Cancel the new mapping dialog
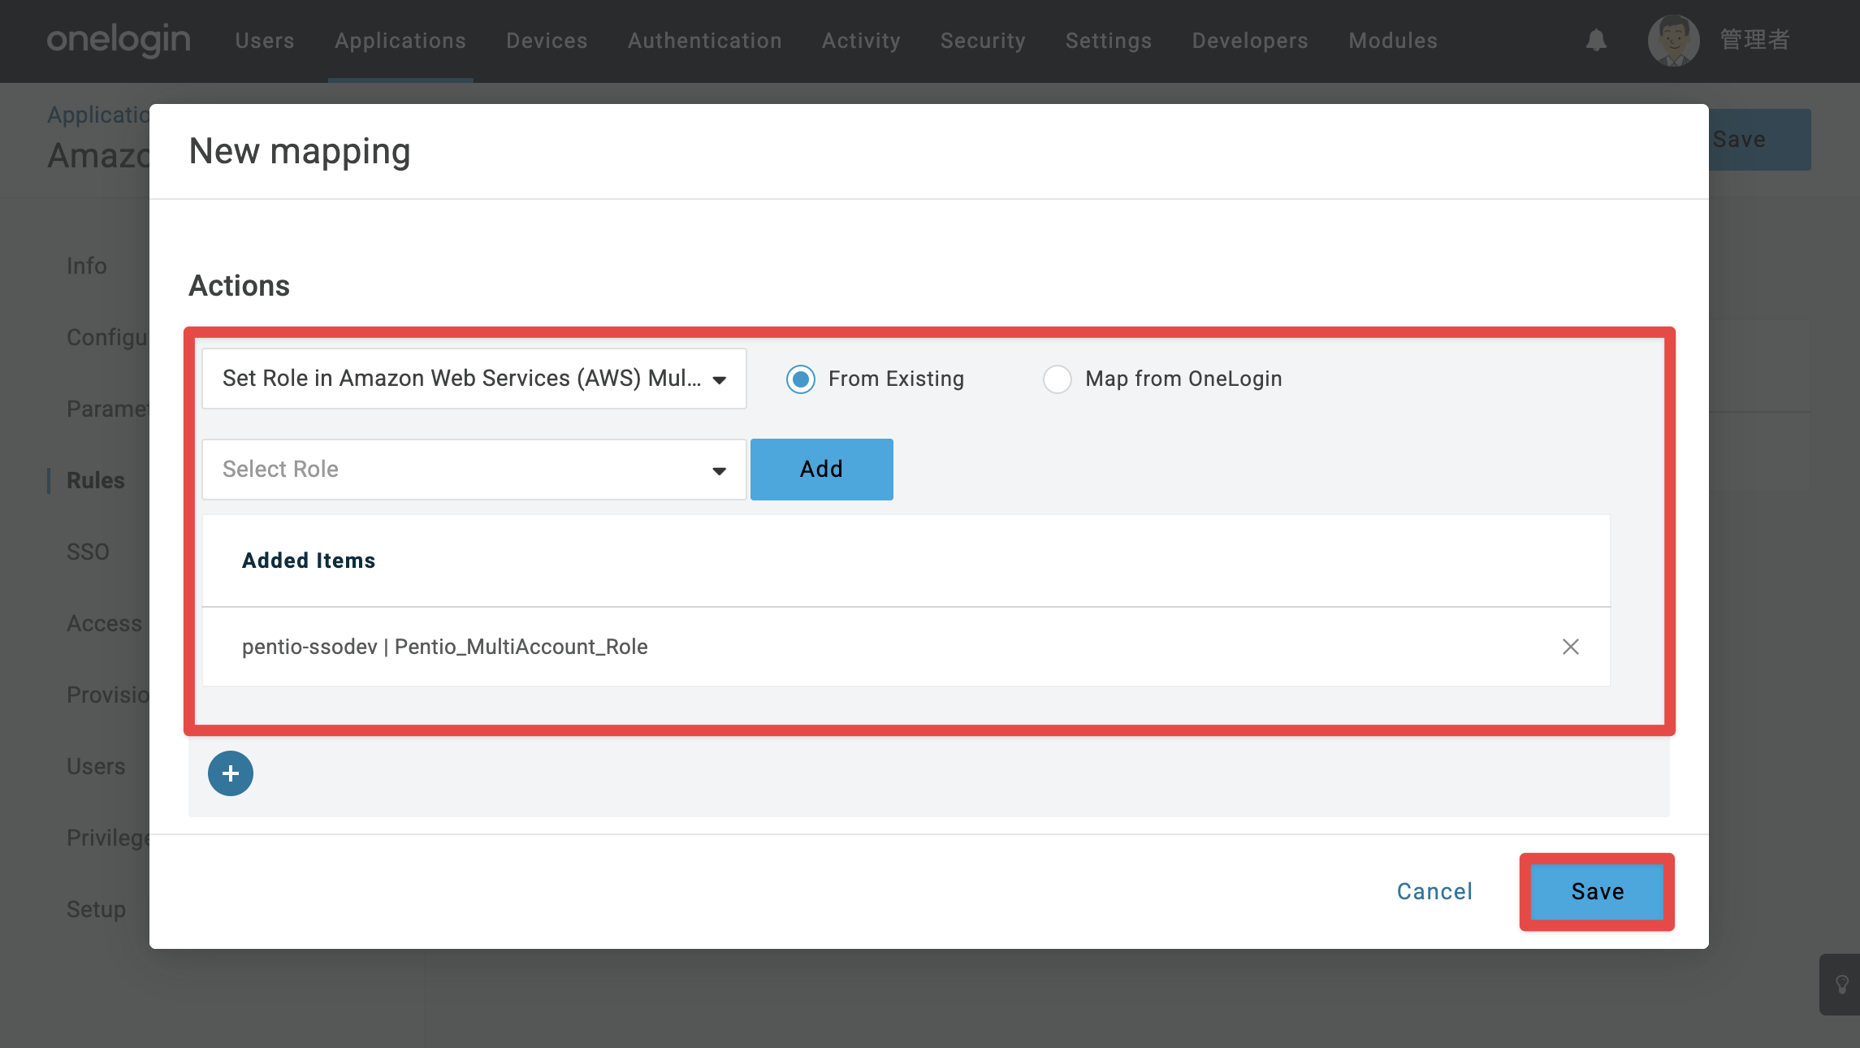This screenshot has height=1048, width=1860. click(x=1434, y=892)
